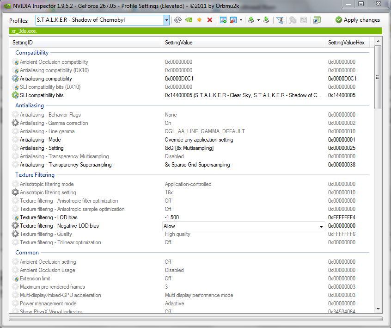Click the settings list scroll-up arrow
The height and width of the screenshot is (328, 391).
point(378,41)
